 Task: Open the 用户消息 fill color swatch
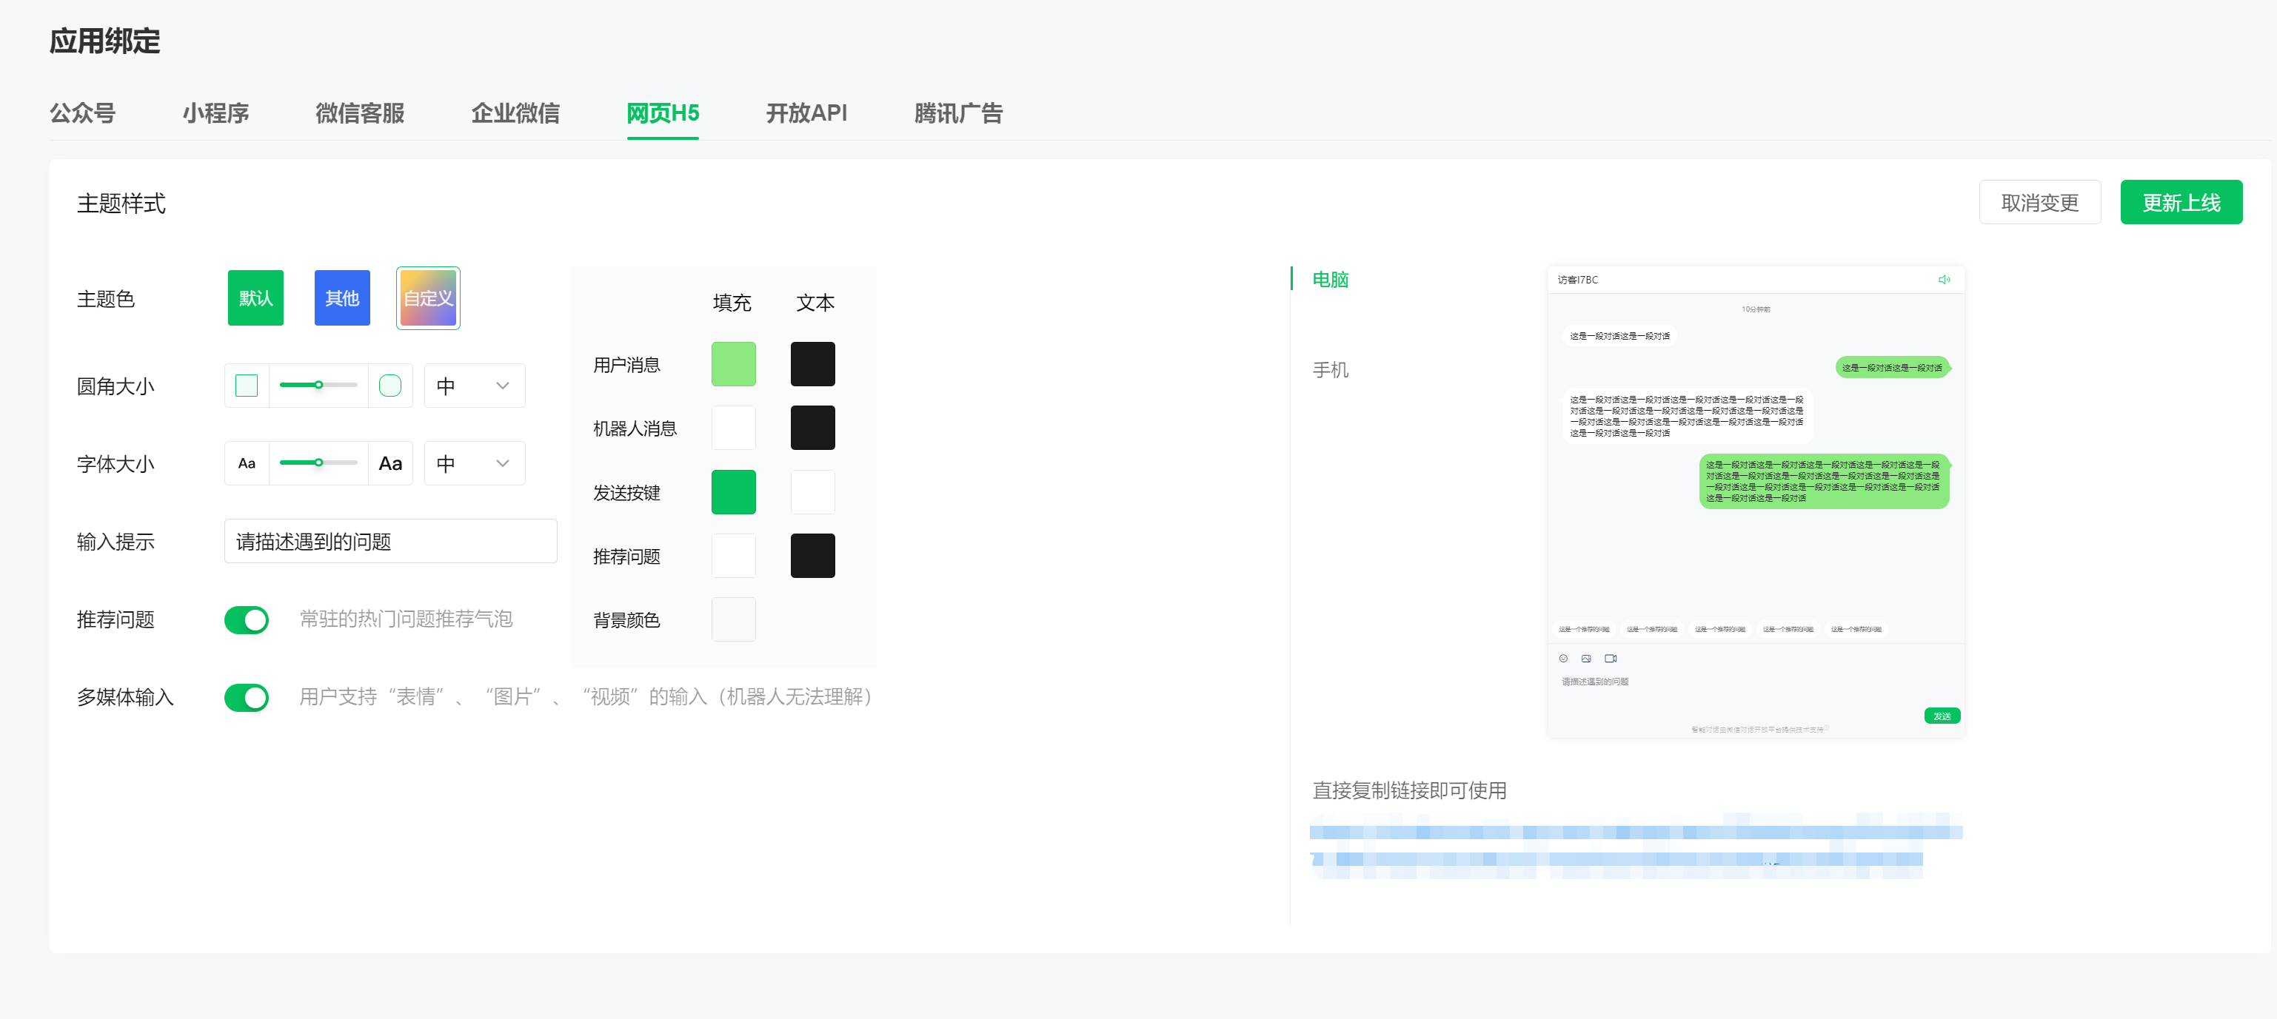tap(733, 365)
